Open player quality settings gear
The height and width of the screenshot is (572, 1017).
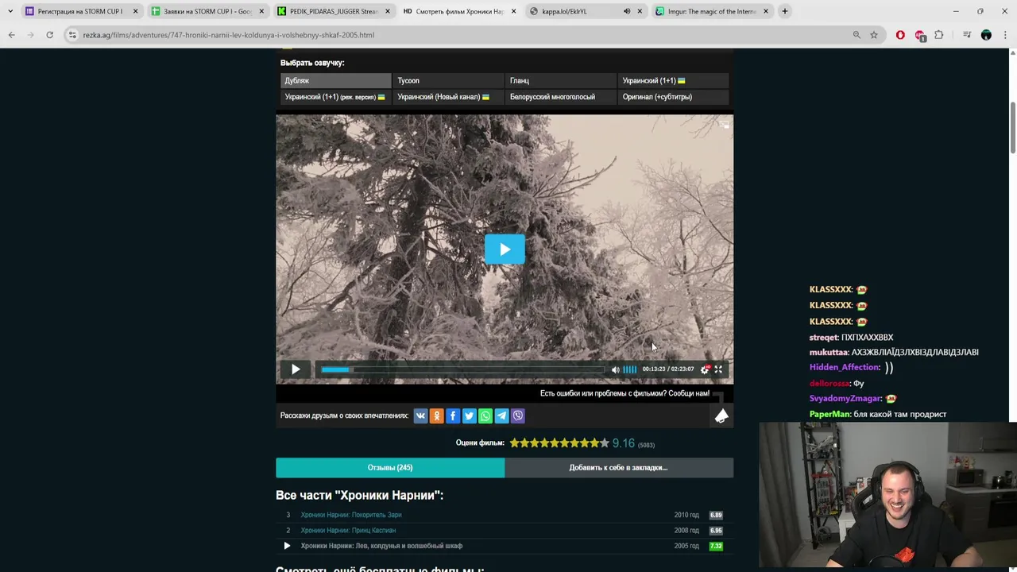(x=704, y=369)
